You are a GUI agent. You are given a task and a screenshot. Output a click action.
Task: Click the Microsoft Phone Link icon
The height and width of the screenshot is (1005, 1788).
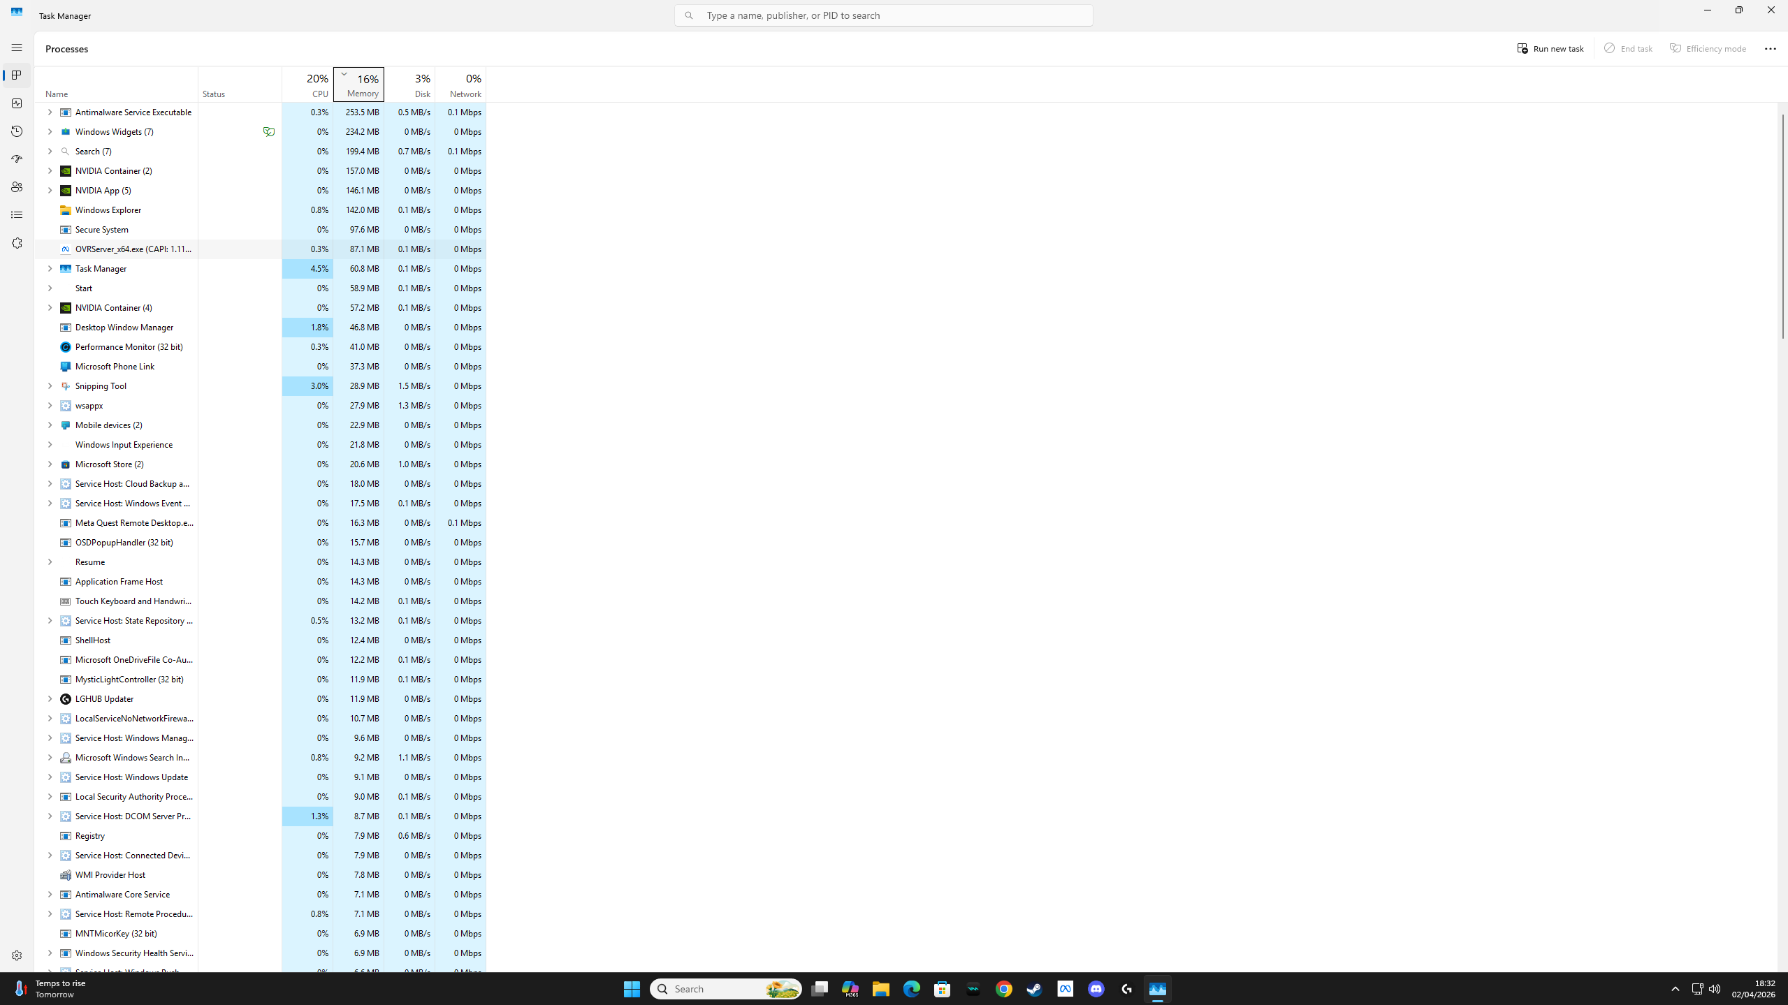(x=66, y=367)
